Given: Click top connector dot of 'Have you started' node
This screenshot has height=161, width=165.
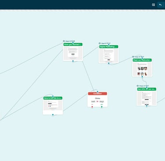Looking at the screenshot, I should pyautogui.click(x=73, y=43).
